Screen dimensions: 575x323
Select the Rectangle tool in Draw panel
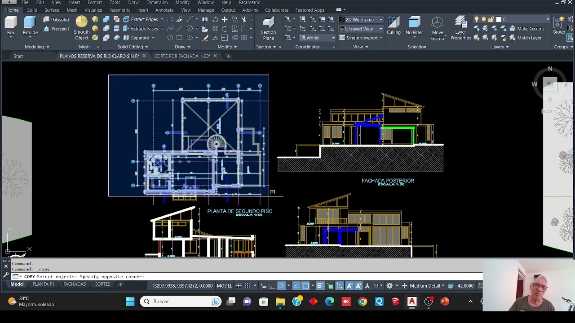(180, 38)
